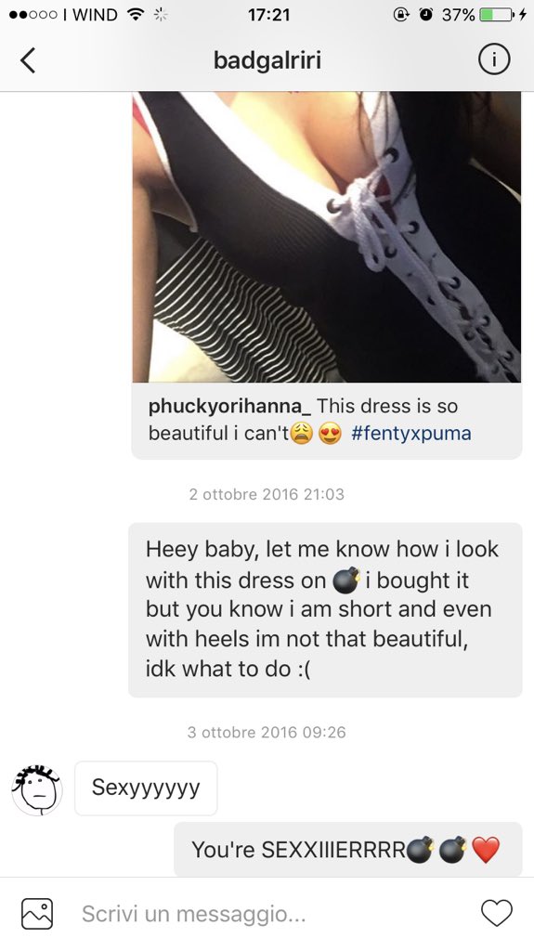Tap the '3 ottobre 2016 09:26' timestamp
Screen dimensions: 534x951
click(267, 732)
